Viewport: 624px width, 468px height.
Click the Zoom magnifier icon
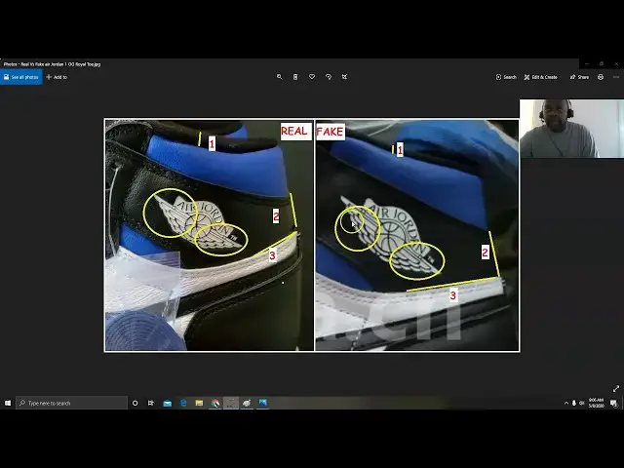pos(280,77)
